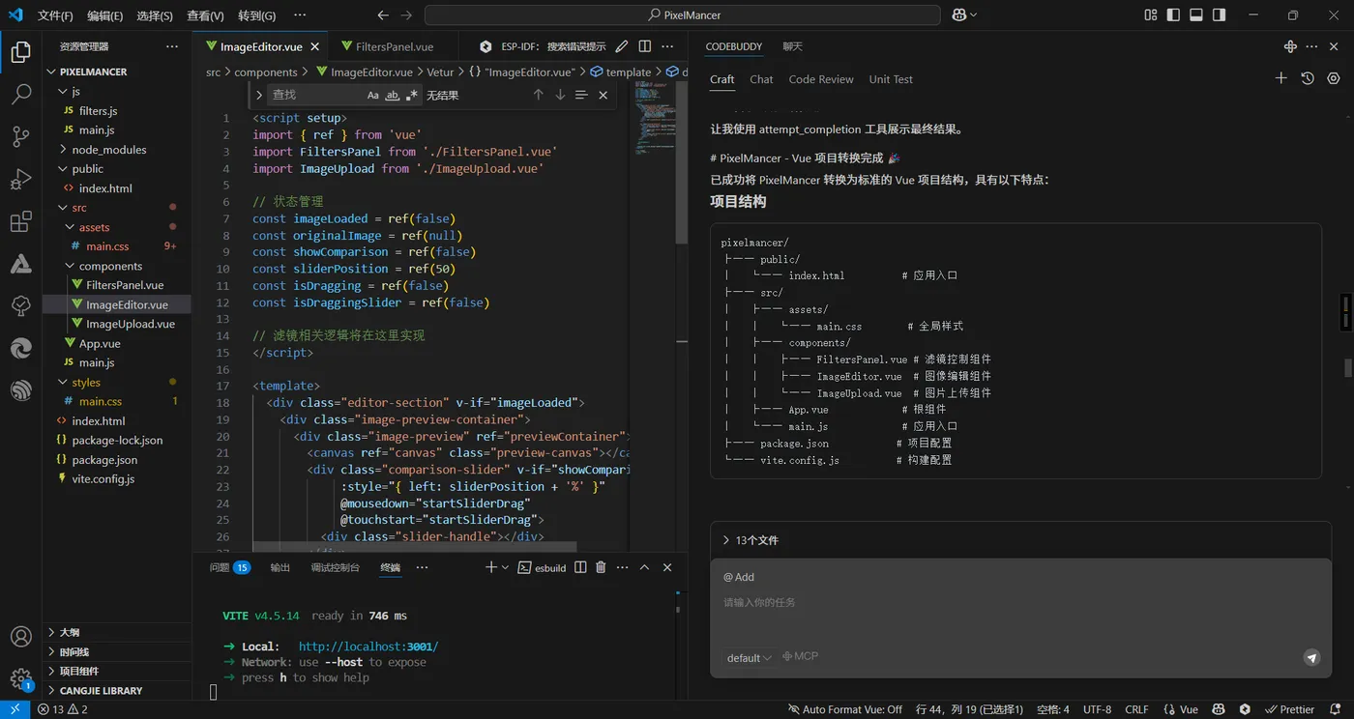The image size is (1354, 719).
Task: Open the Accounts menu icon
Action: 20,637
